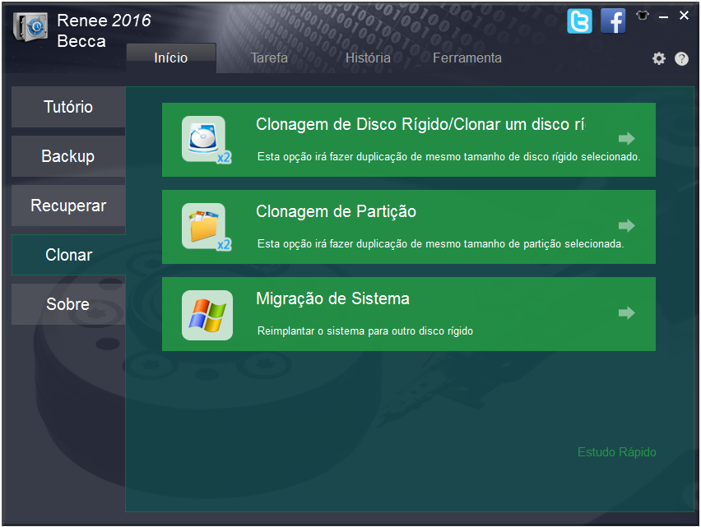Select Tutório in the sidebar
This screenshot has width=701, height=527.
coord(68,107)
